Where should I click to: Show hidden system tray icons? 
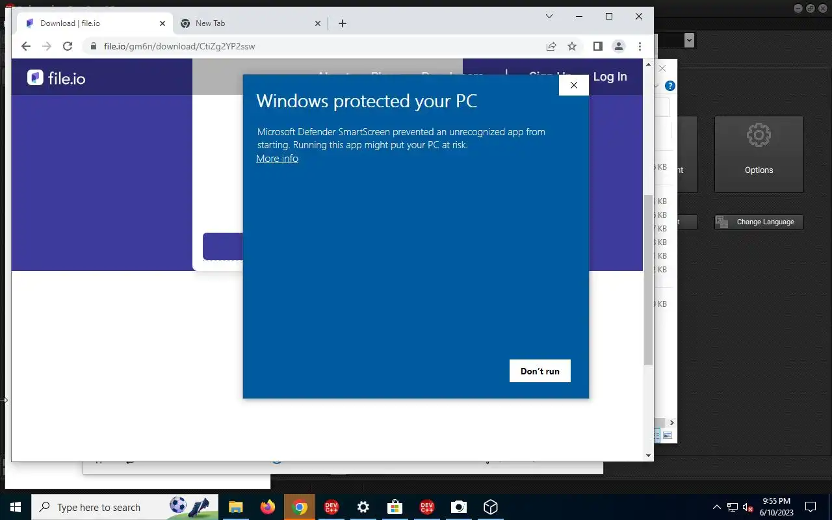pos(717,507)
